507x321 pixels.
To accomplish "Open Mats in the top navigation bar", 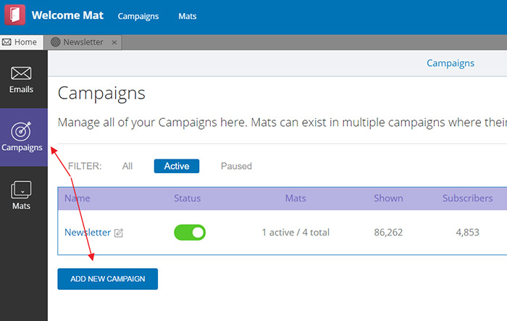I will coord(187,16).
